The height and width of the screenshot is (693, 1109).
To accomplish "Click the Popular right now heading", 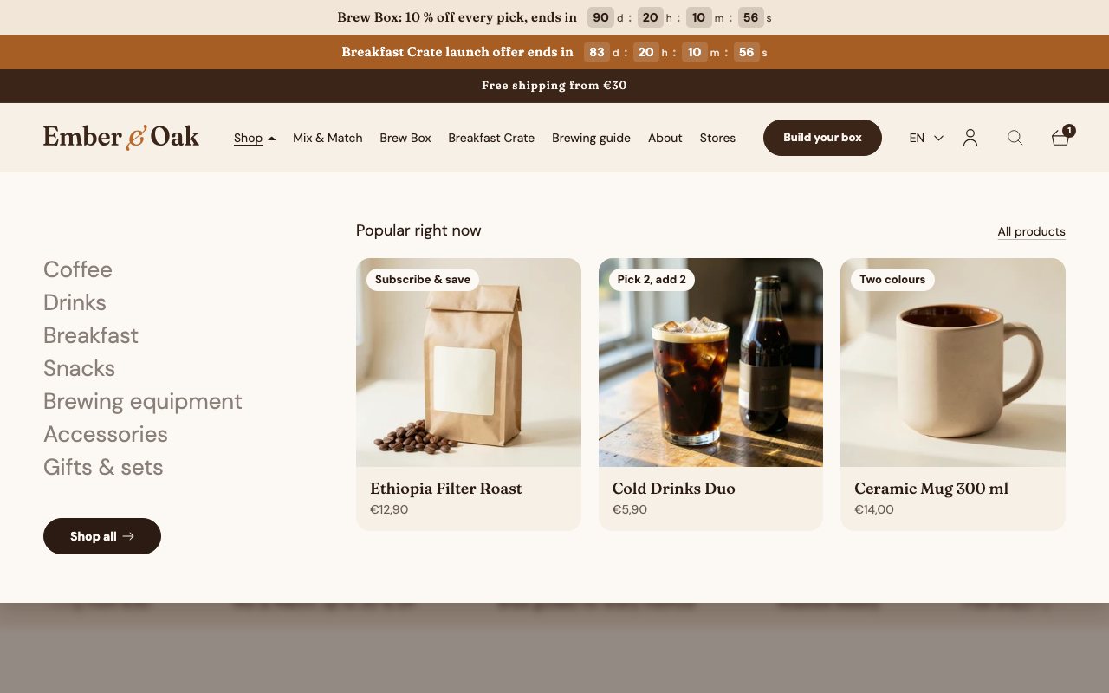I will point(418,230).
